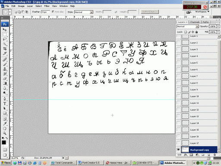This screenshot has height=166, width=221.
Task: Switch to Total Commander in taskbar
Action: point(63,163)
